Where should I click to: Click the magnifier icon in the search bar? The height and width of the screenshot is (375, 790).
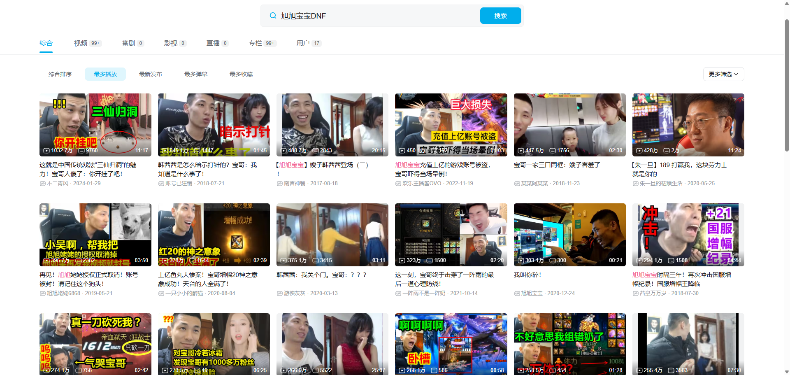point(273,15)
